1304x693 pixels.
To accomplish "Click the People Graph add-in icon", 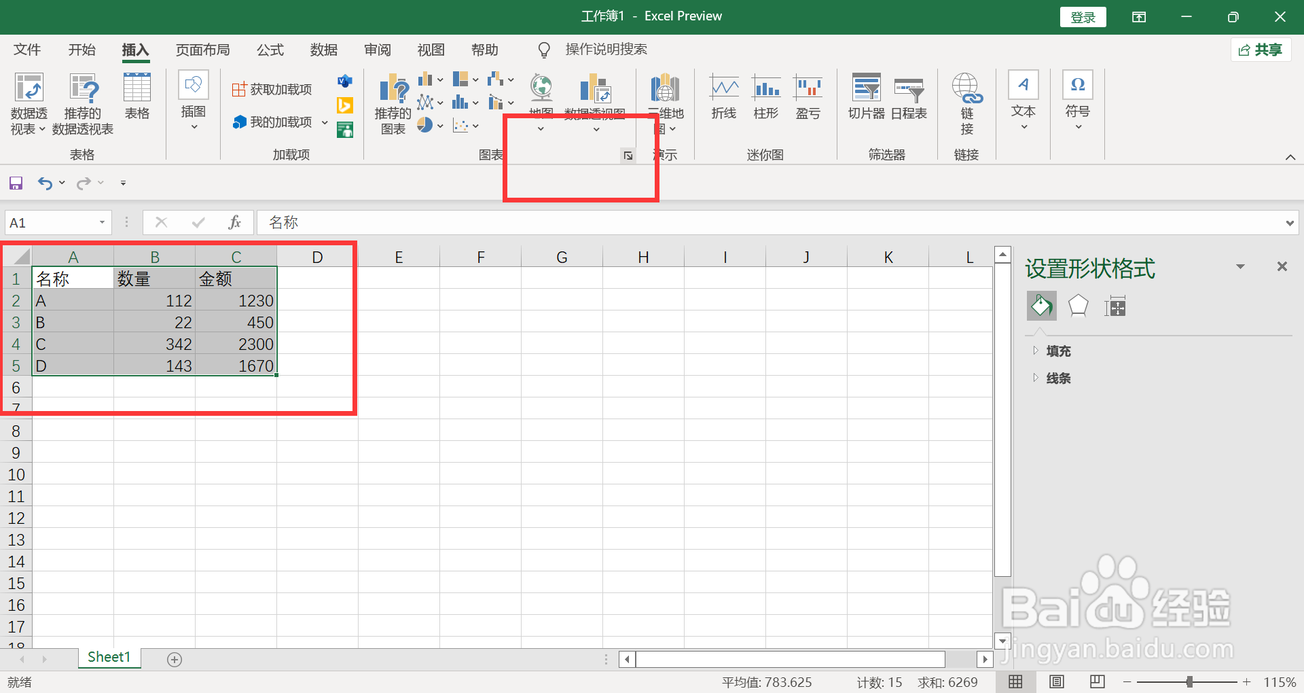I will tap(345, 129).
